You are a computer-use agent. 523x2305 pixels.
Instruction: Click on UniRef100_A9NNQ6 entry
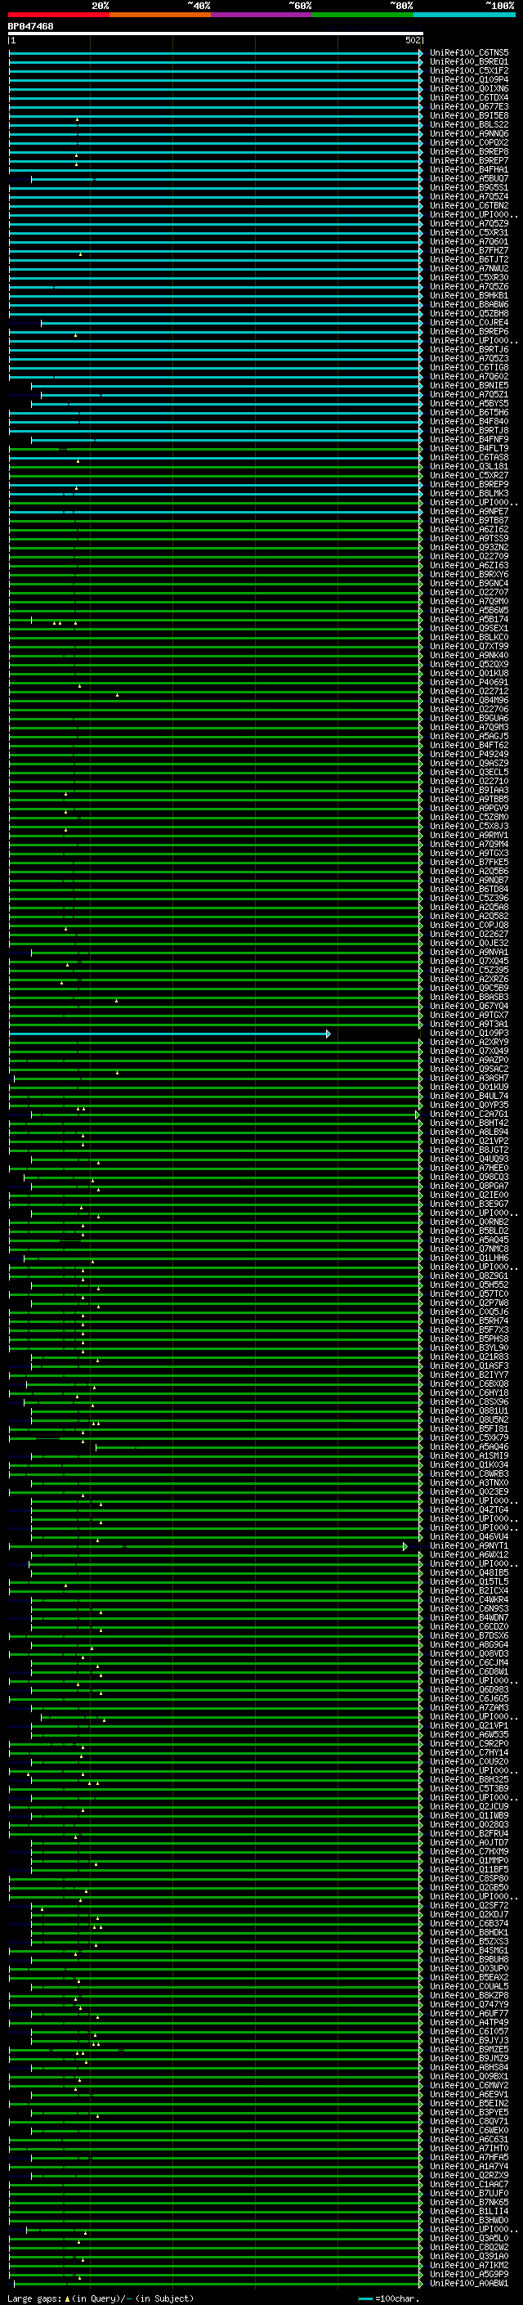point(469,134)
